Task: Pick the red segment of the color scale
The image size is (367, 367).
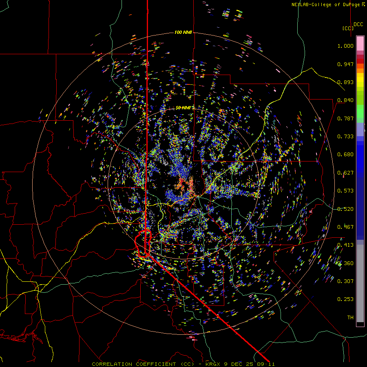Action: tap(360, 61)
